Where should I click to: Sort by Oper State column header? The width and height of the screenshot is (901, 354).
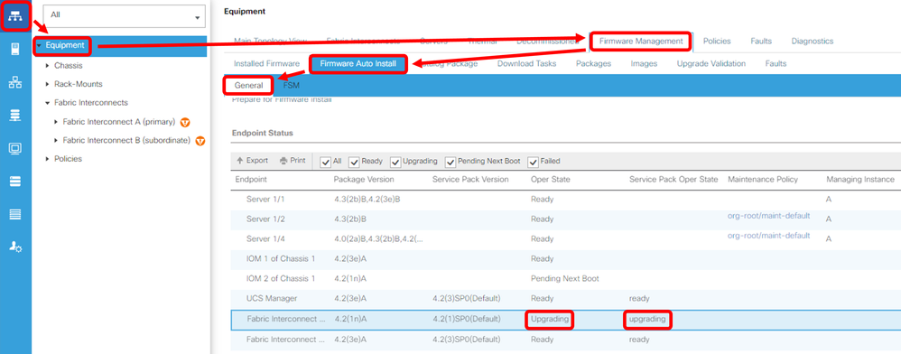click(551, 180)
